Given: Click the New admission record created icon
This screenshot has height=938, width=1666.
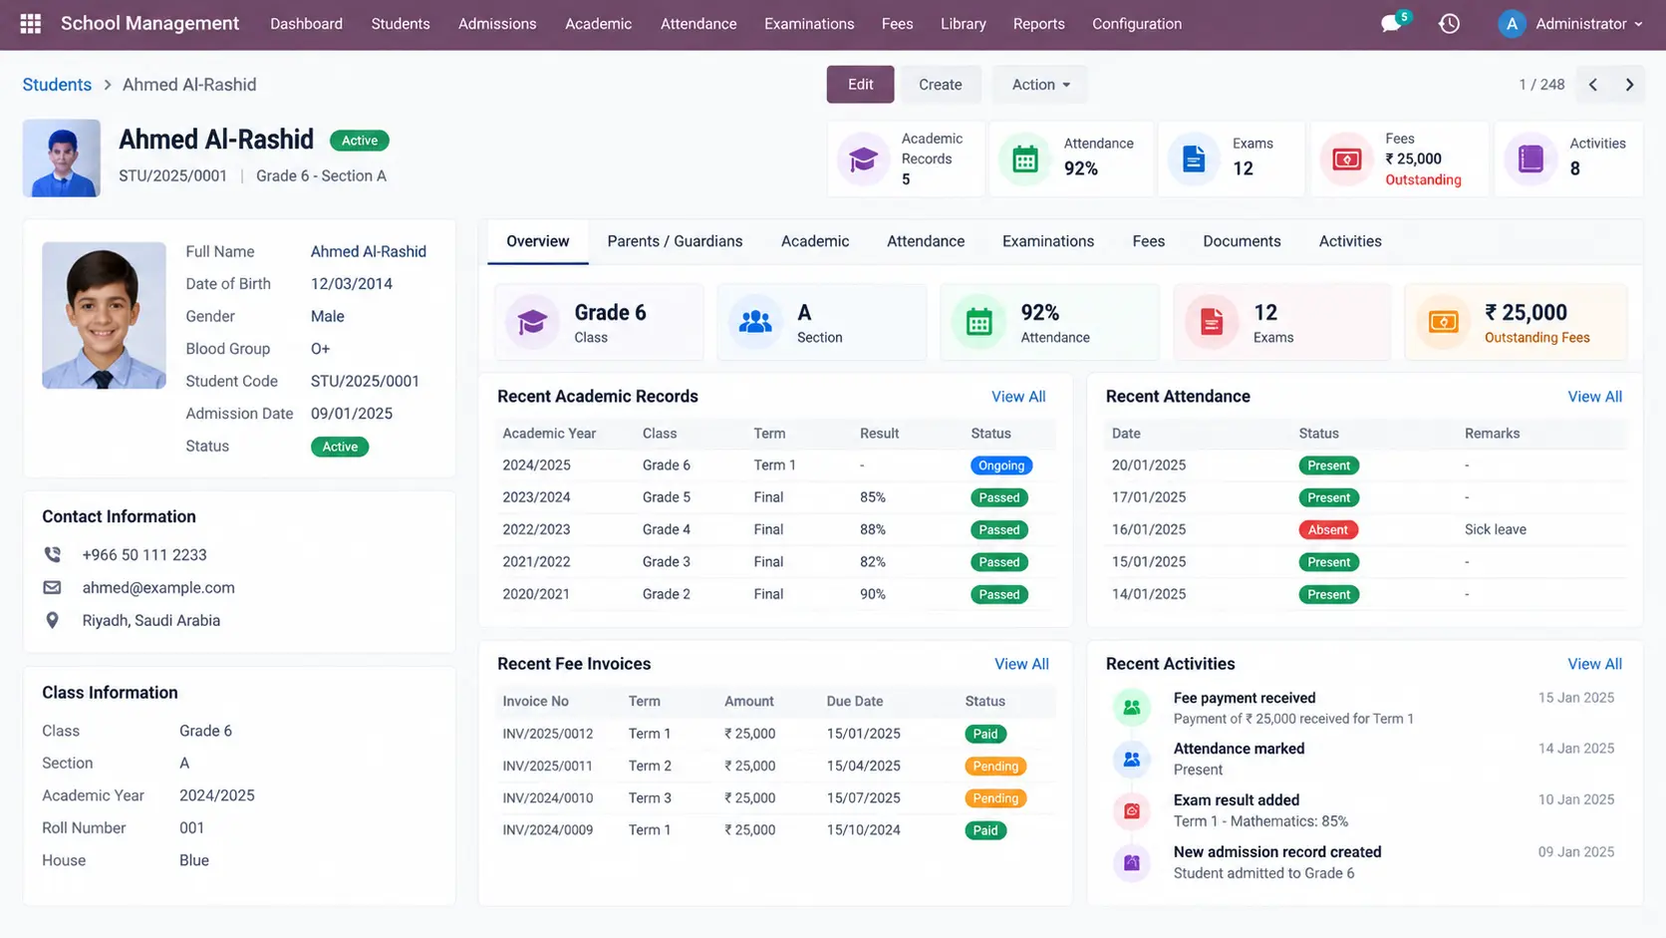Looking at the screenshot, I should tap(1132, 862).
